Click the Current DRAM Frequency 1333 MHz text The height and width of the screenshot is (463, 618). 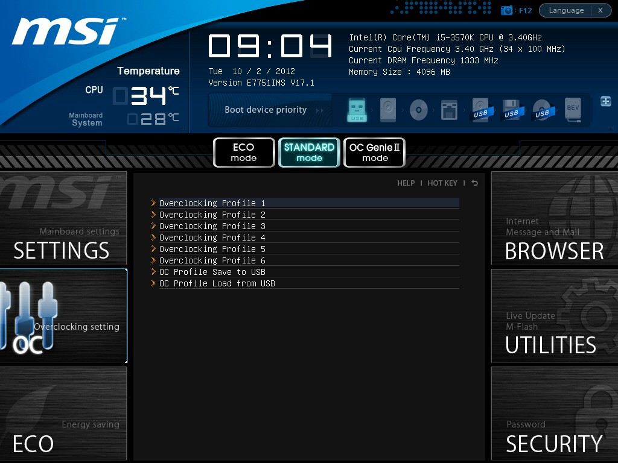423,60
